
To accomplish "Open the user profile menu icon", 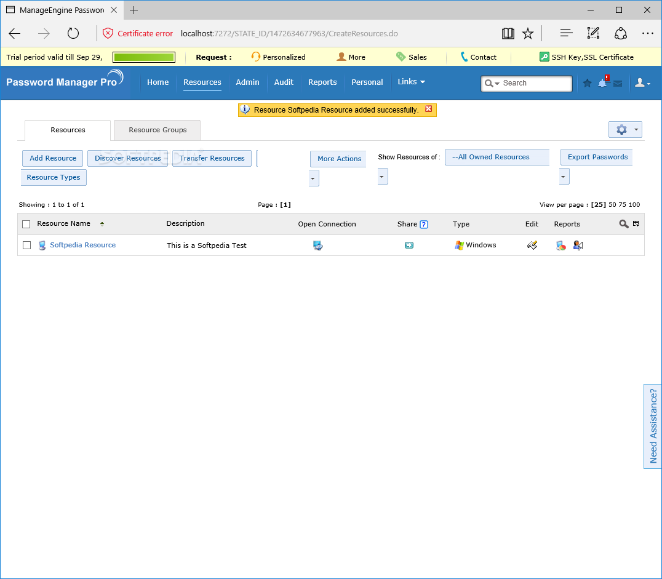I will coord(642,83).
